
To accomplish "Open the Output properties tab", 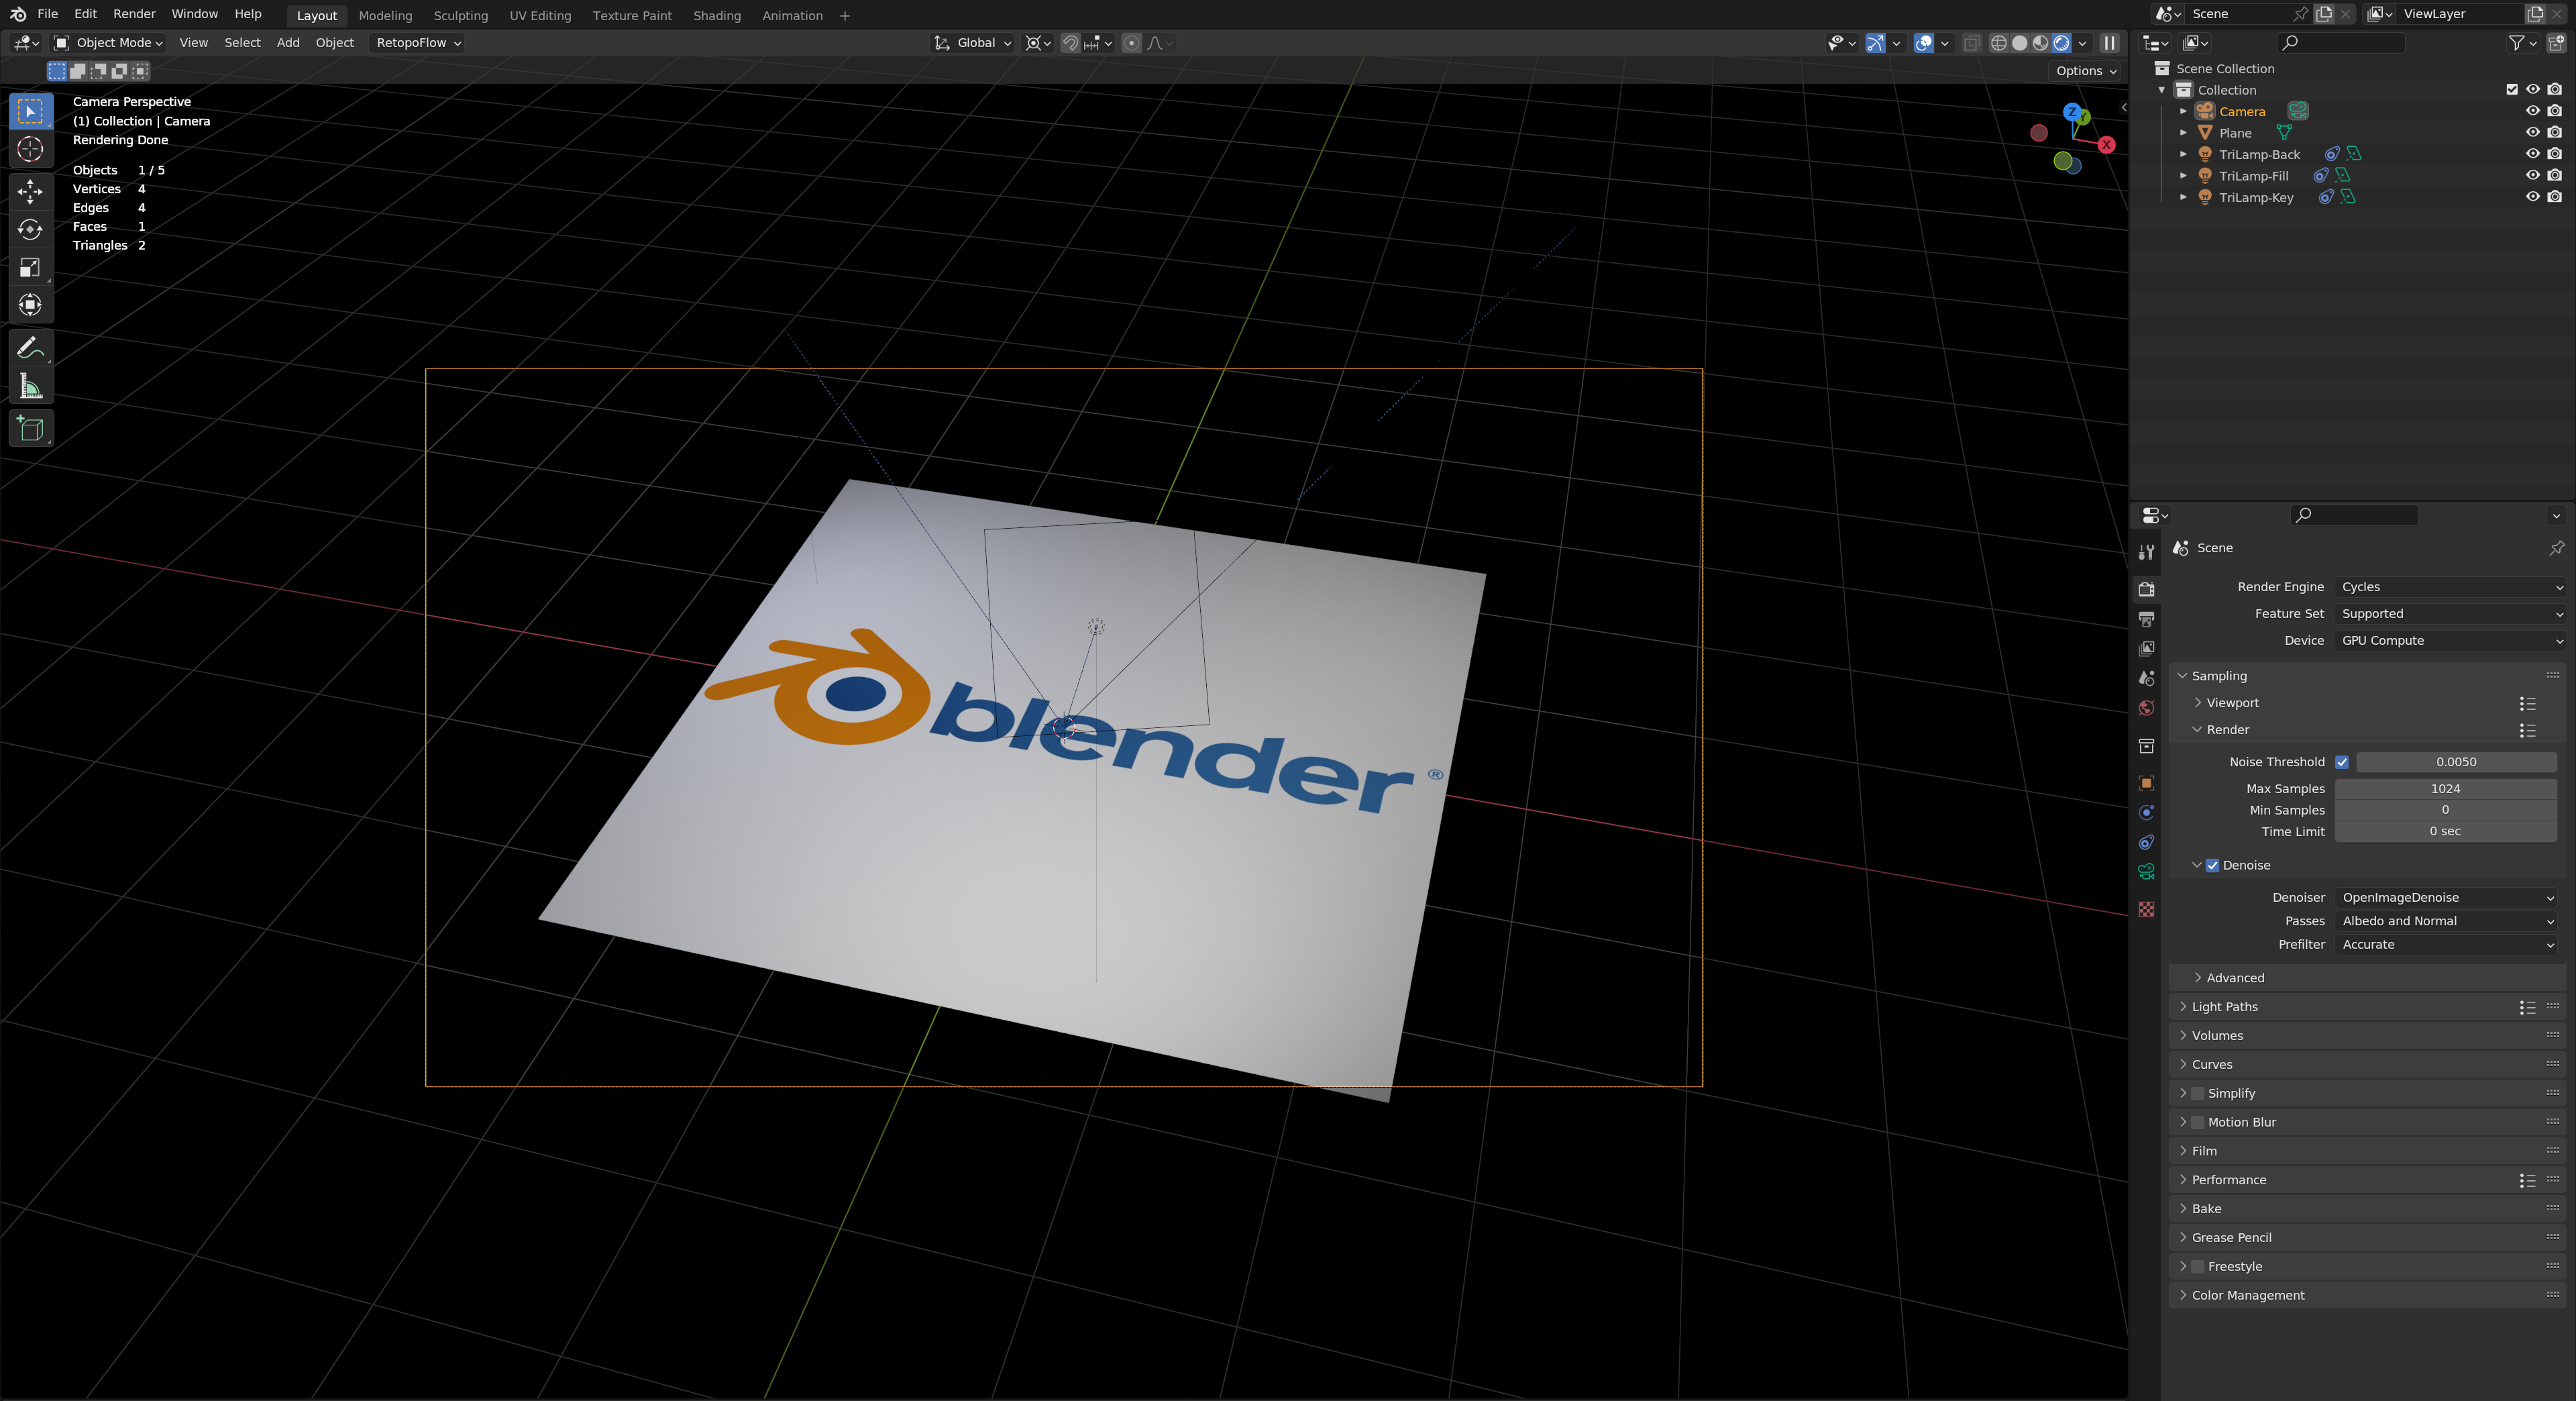I will 2146,619.
